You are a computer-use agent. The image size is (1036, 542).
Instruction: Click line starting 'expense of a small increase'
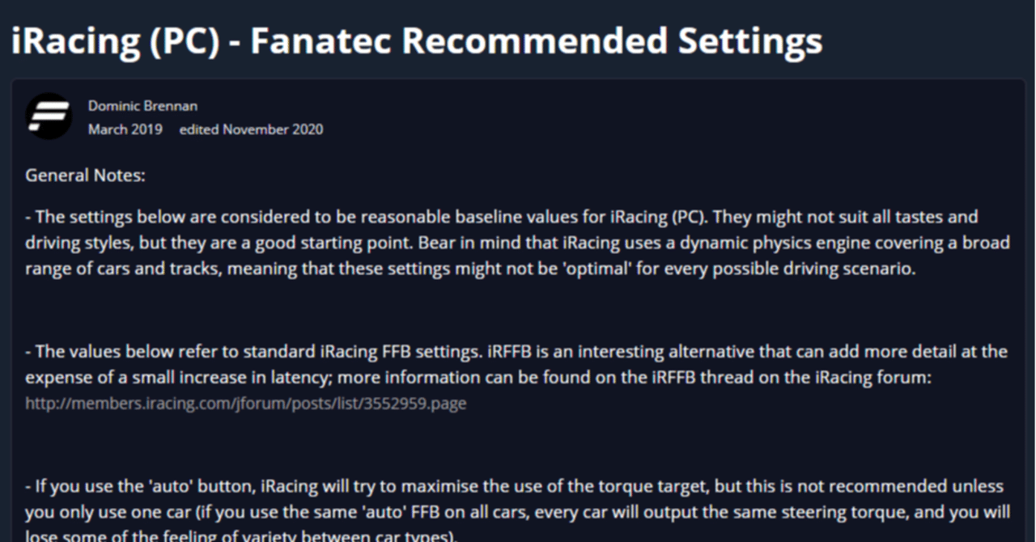click(x=479, y=377)
